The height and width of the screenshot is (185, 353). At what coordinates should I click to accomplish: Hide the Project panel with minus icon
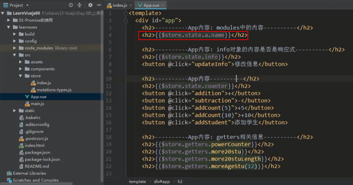pos(99,5)
